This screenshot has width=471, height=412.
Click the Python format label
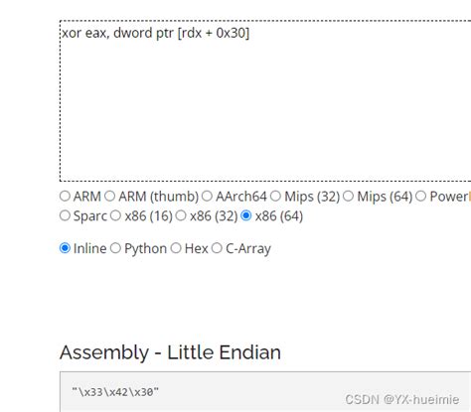[x=145, y=248]
